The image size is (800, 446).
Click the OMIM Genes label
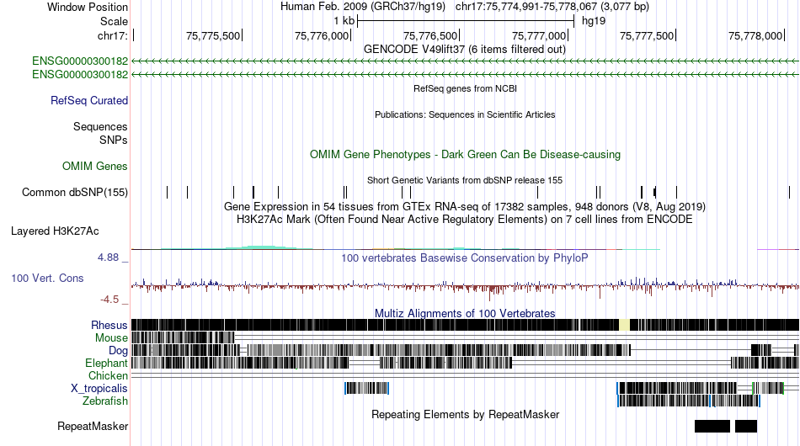tap(95, 166)
